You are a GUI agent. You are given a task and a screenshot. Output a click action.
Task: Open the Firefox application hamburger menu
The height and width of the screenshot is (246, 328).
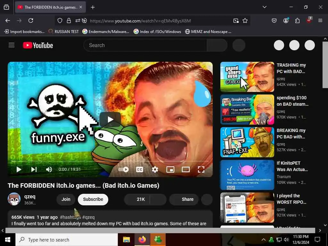coord(320,20)
